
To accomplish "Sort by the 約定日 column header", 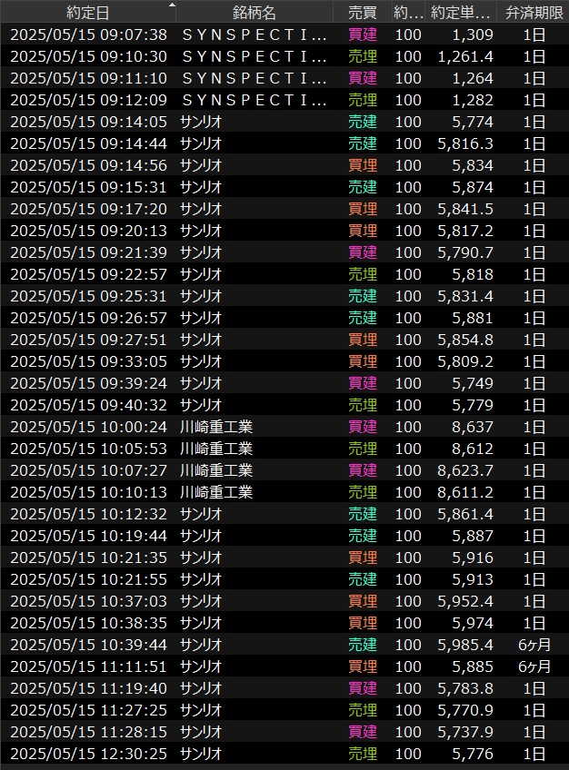I will pos(88,13).
